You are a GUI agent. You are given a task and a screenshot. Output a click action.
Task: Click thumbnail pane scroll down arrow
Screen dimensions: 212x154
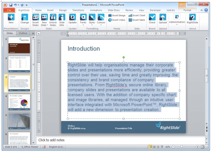pos(33,143)
